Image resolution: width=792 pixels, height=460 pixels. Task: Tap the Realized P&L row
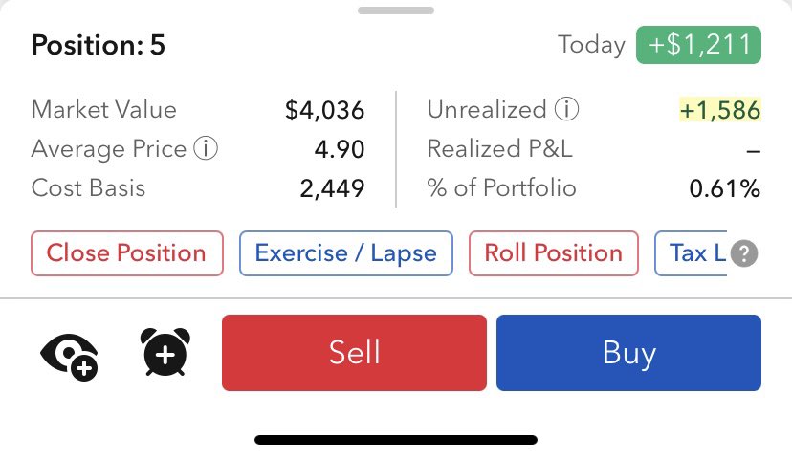click(x=593, y=149)
